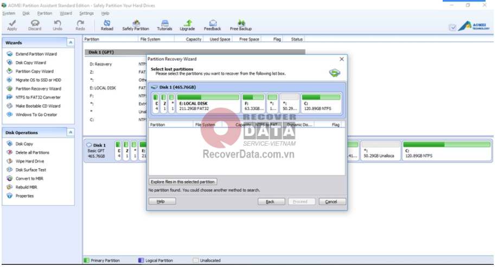Select E: LOCAL DISK block in wizard
Viewport: 498px width, 267px height.
(208, 103)
